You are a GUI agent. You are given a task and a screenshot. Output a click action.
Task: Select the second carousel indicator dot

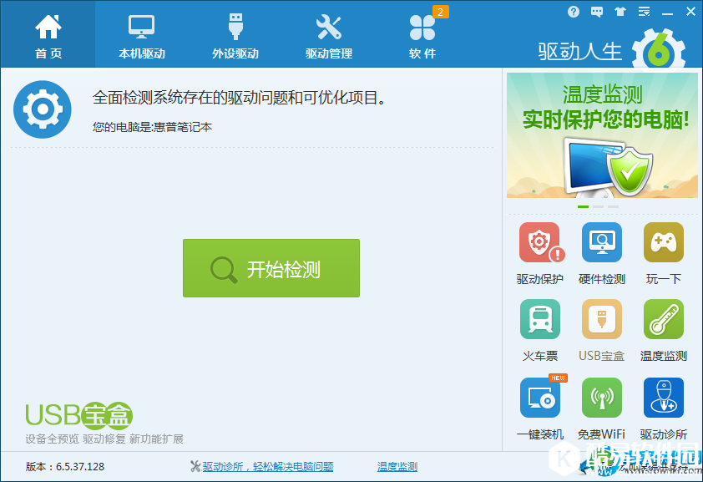click(x=599, y=207)
